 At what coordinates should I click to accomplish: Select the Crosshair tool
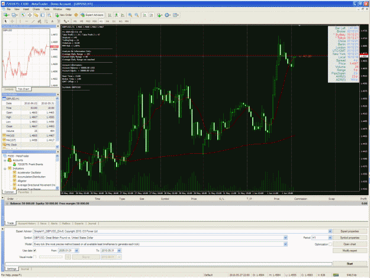(x=12, y=21)
